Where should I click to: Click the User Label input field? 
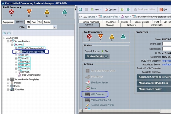[167, 44]
